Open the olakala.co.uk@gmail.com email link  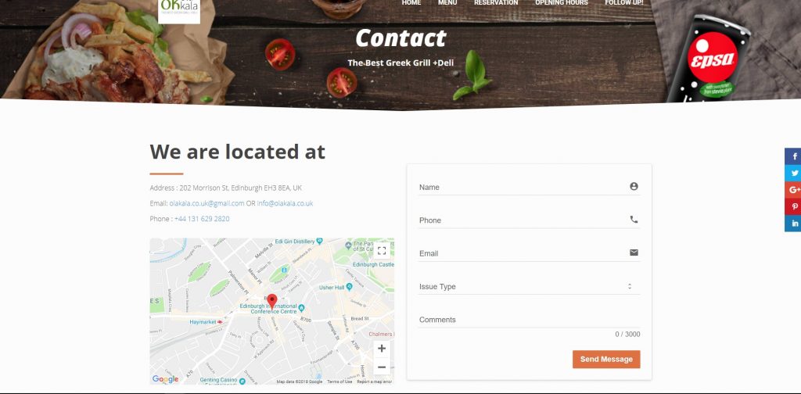(x=207, y=203)
